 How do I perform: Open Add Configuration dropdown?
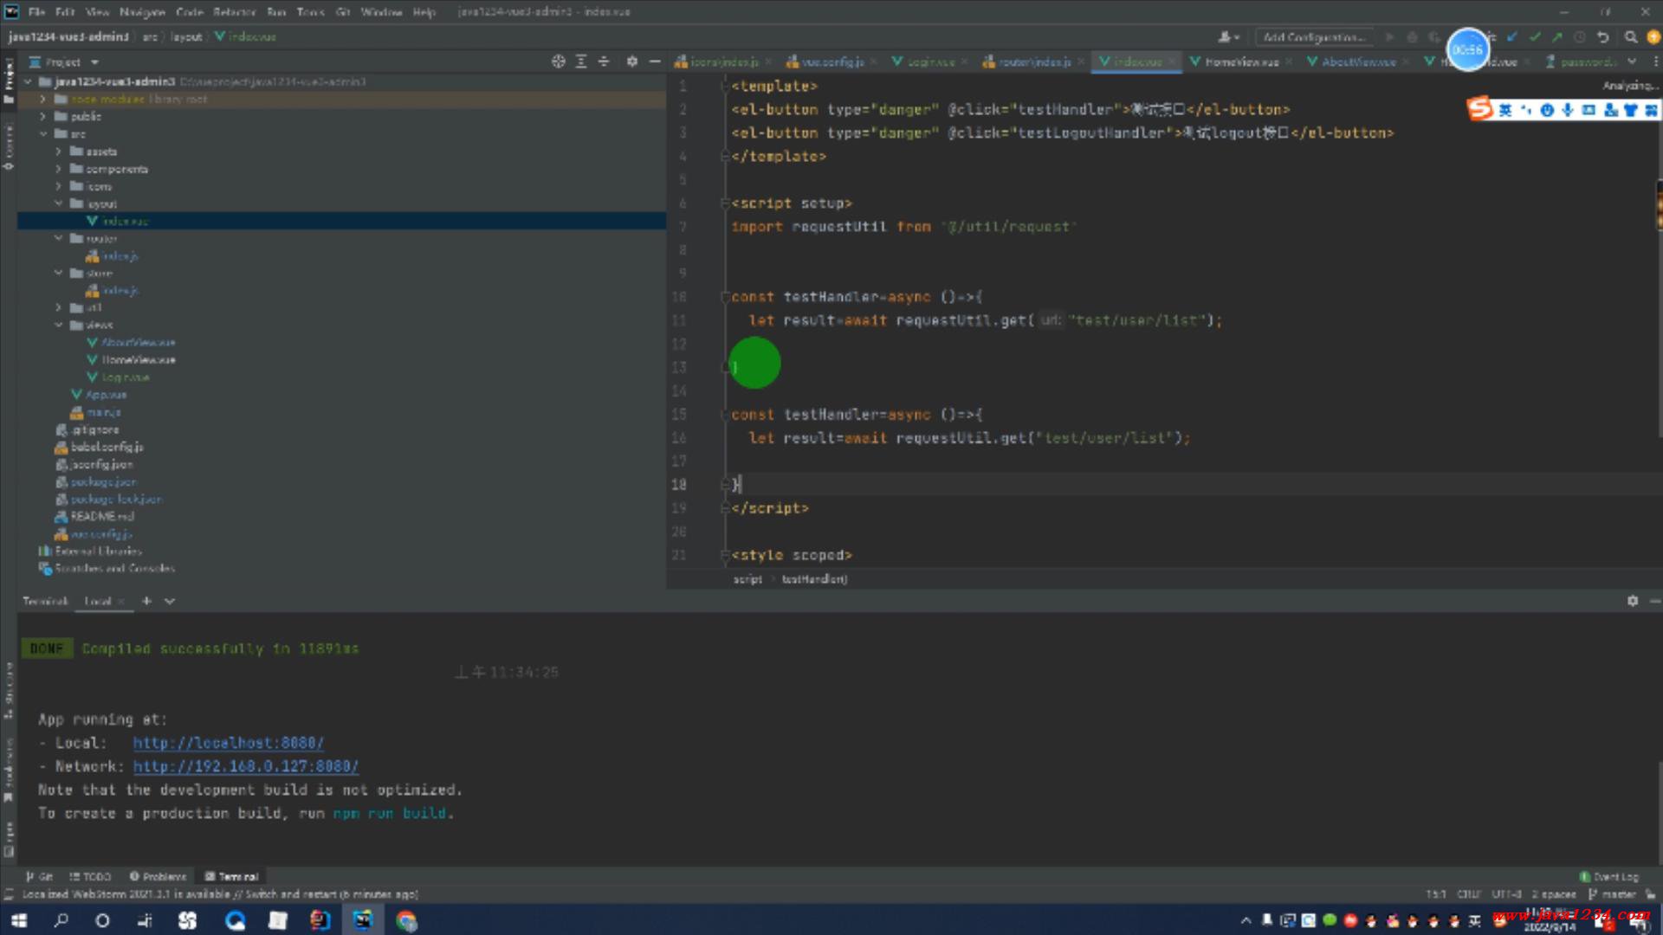click(1314, 37)
